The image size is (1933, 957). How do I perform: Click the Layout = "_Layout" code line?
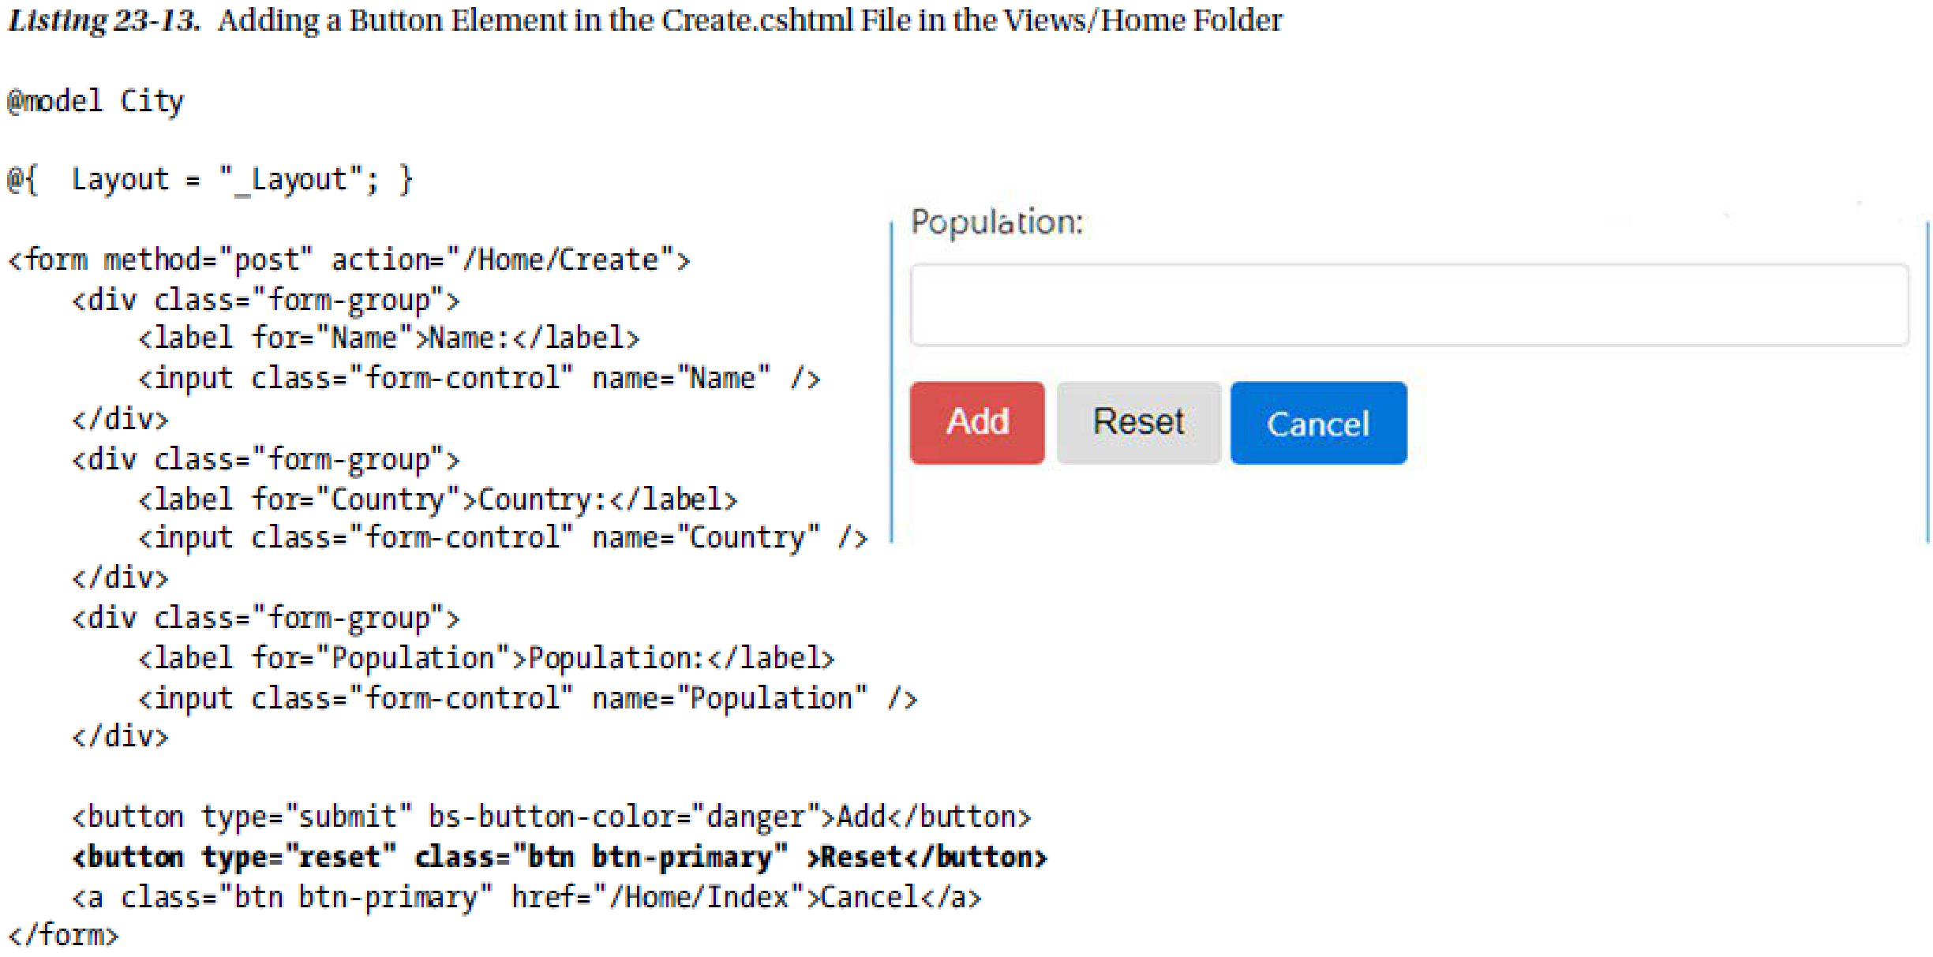[210, 180]
